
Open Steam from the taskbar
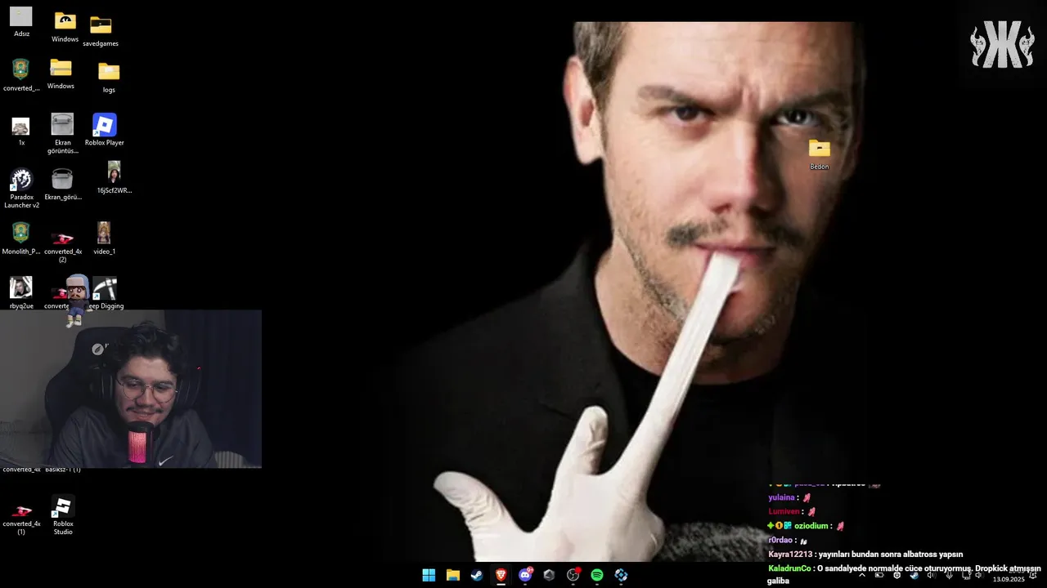click(x=476, y=575)
